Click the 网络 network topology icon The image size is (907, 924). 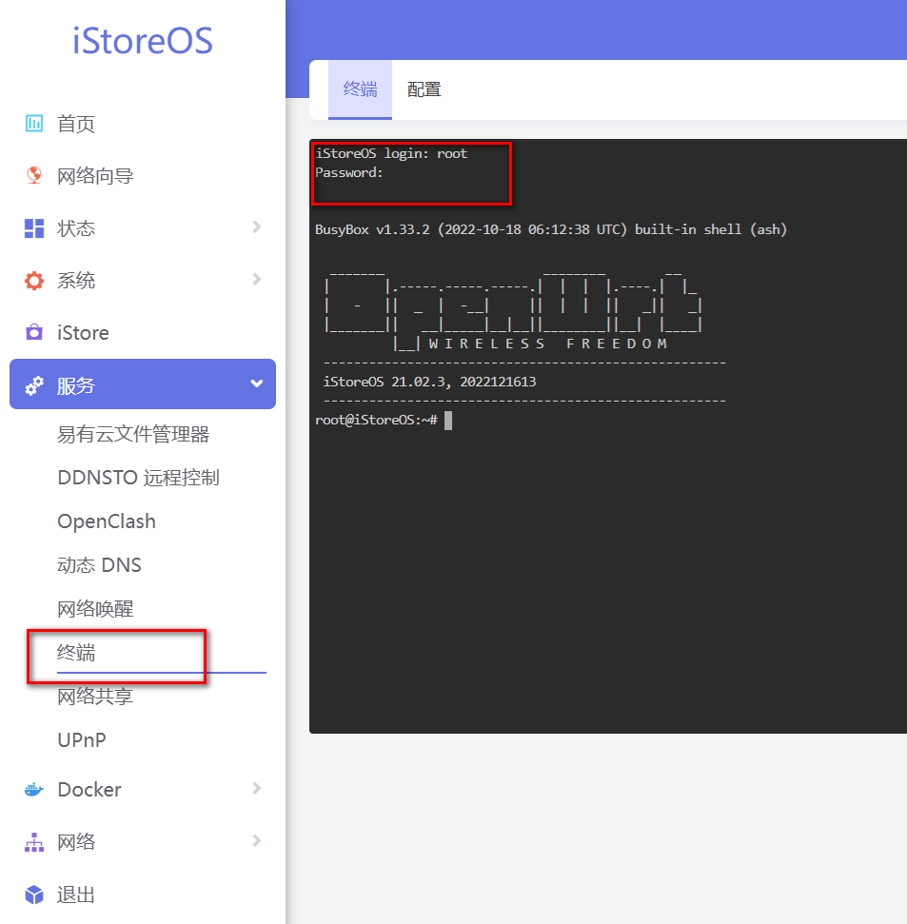click(34, 842)
